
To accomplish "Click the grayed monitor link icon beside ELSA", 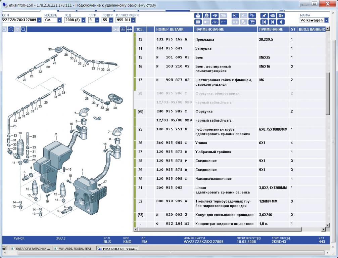I will coord(244,15).
